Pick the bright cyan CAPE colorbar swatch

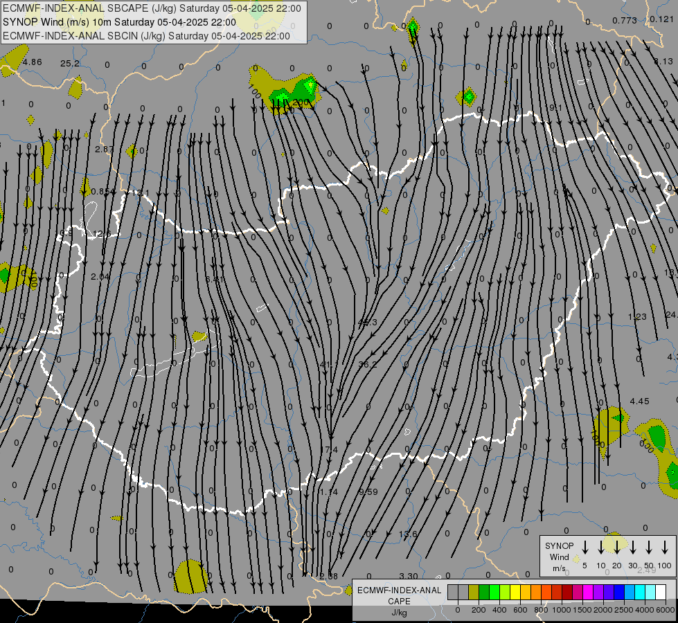(640, 592)
